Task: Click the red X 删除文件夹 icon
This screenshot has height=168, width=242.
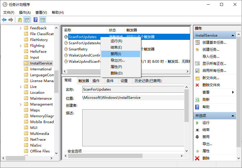Action: [x=197, y=85]
